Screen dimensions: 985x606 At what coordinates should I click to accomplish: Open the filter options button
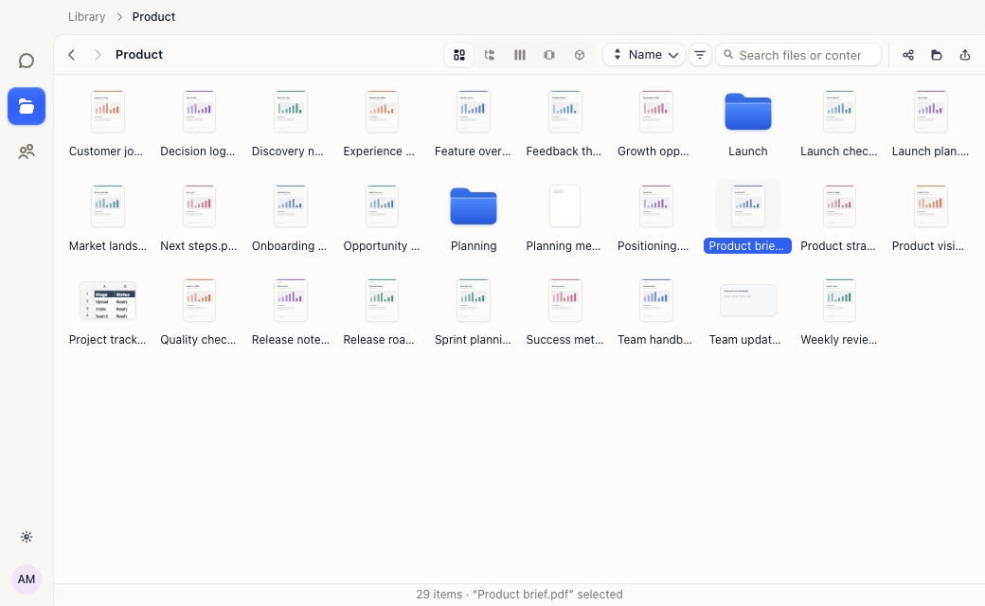[700, 55]
